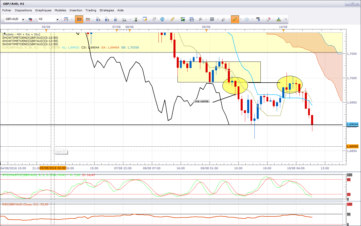
Task: Open the Modeles menu
Action: [60, 10]
